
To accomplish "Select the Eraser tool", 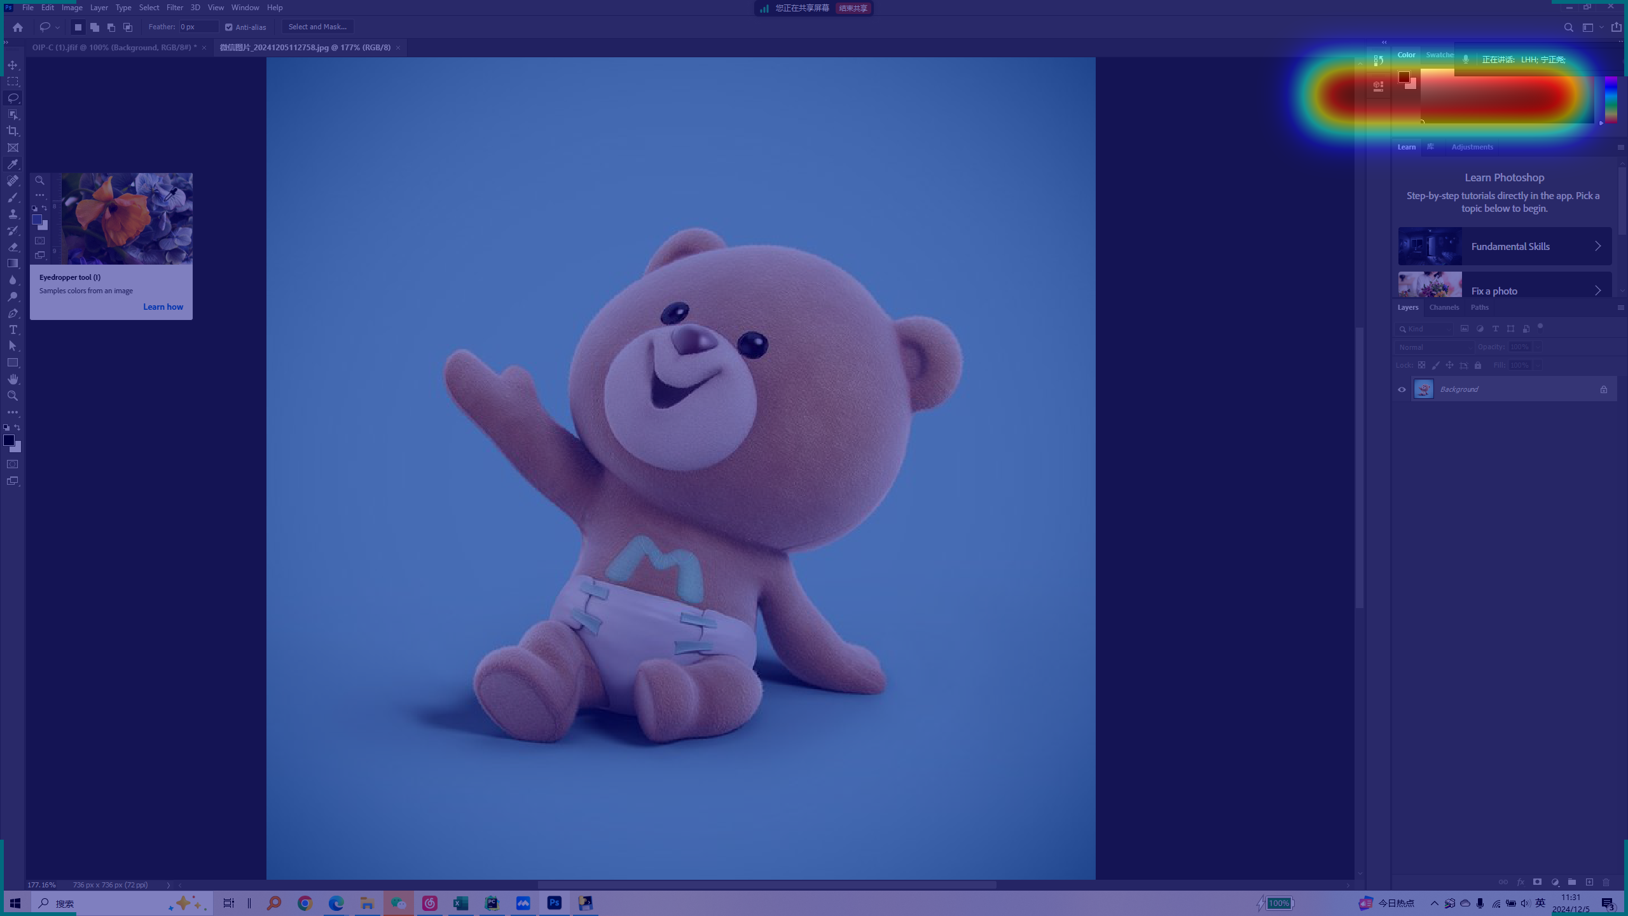I will [13, 247].
